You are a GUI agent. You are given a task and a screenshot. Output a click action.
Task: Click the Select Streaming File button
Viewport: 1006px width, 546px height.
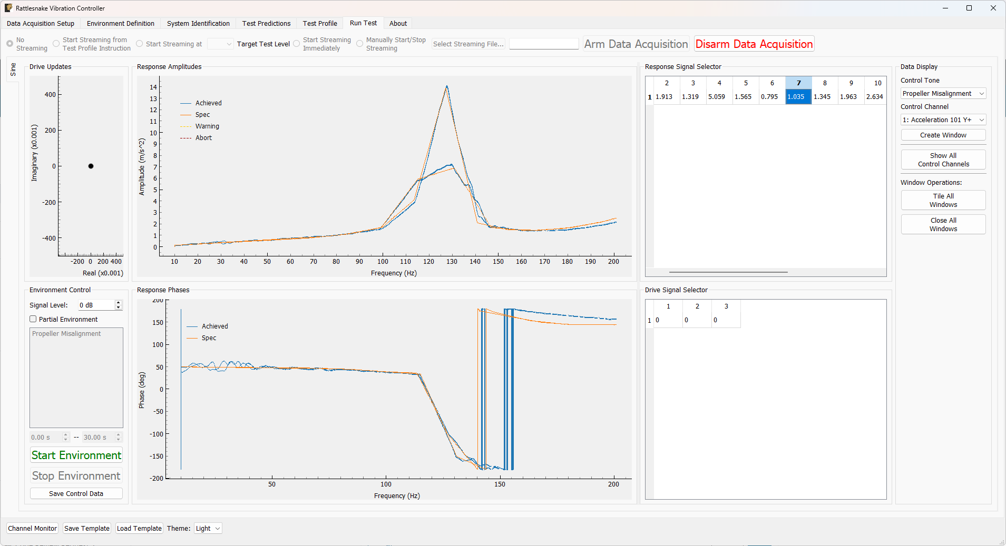click(468, 44)
